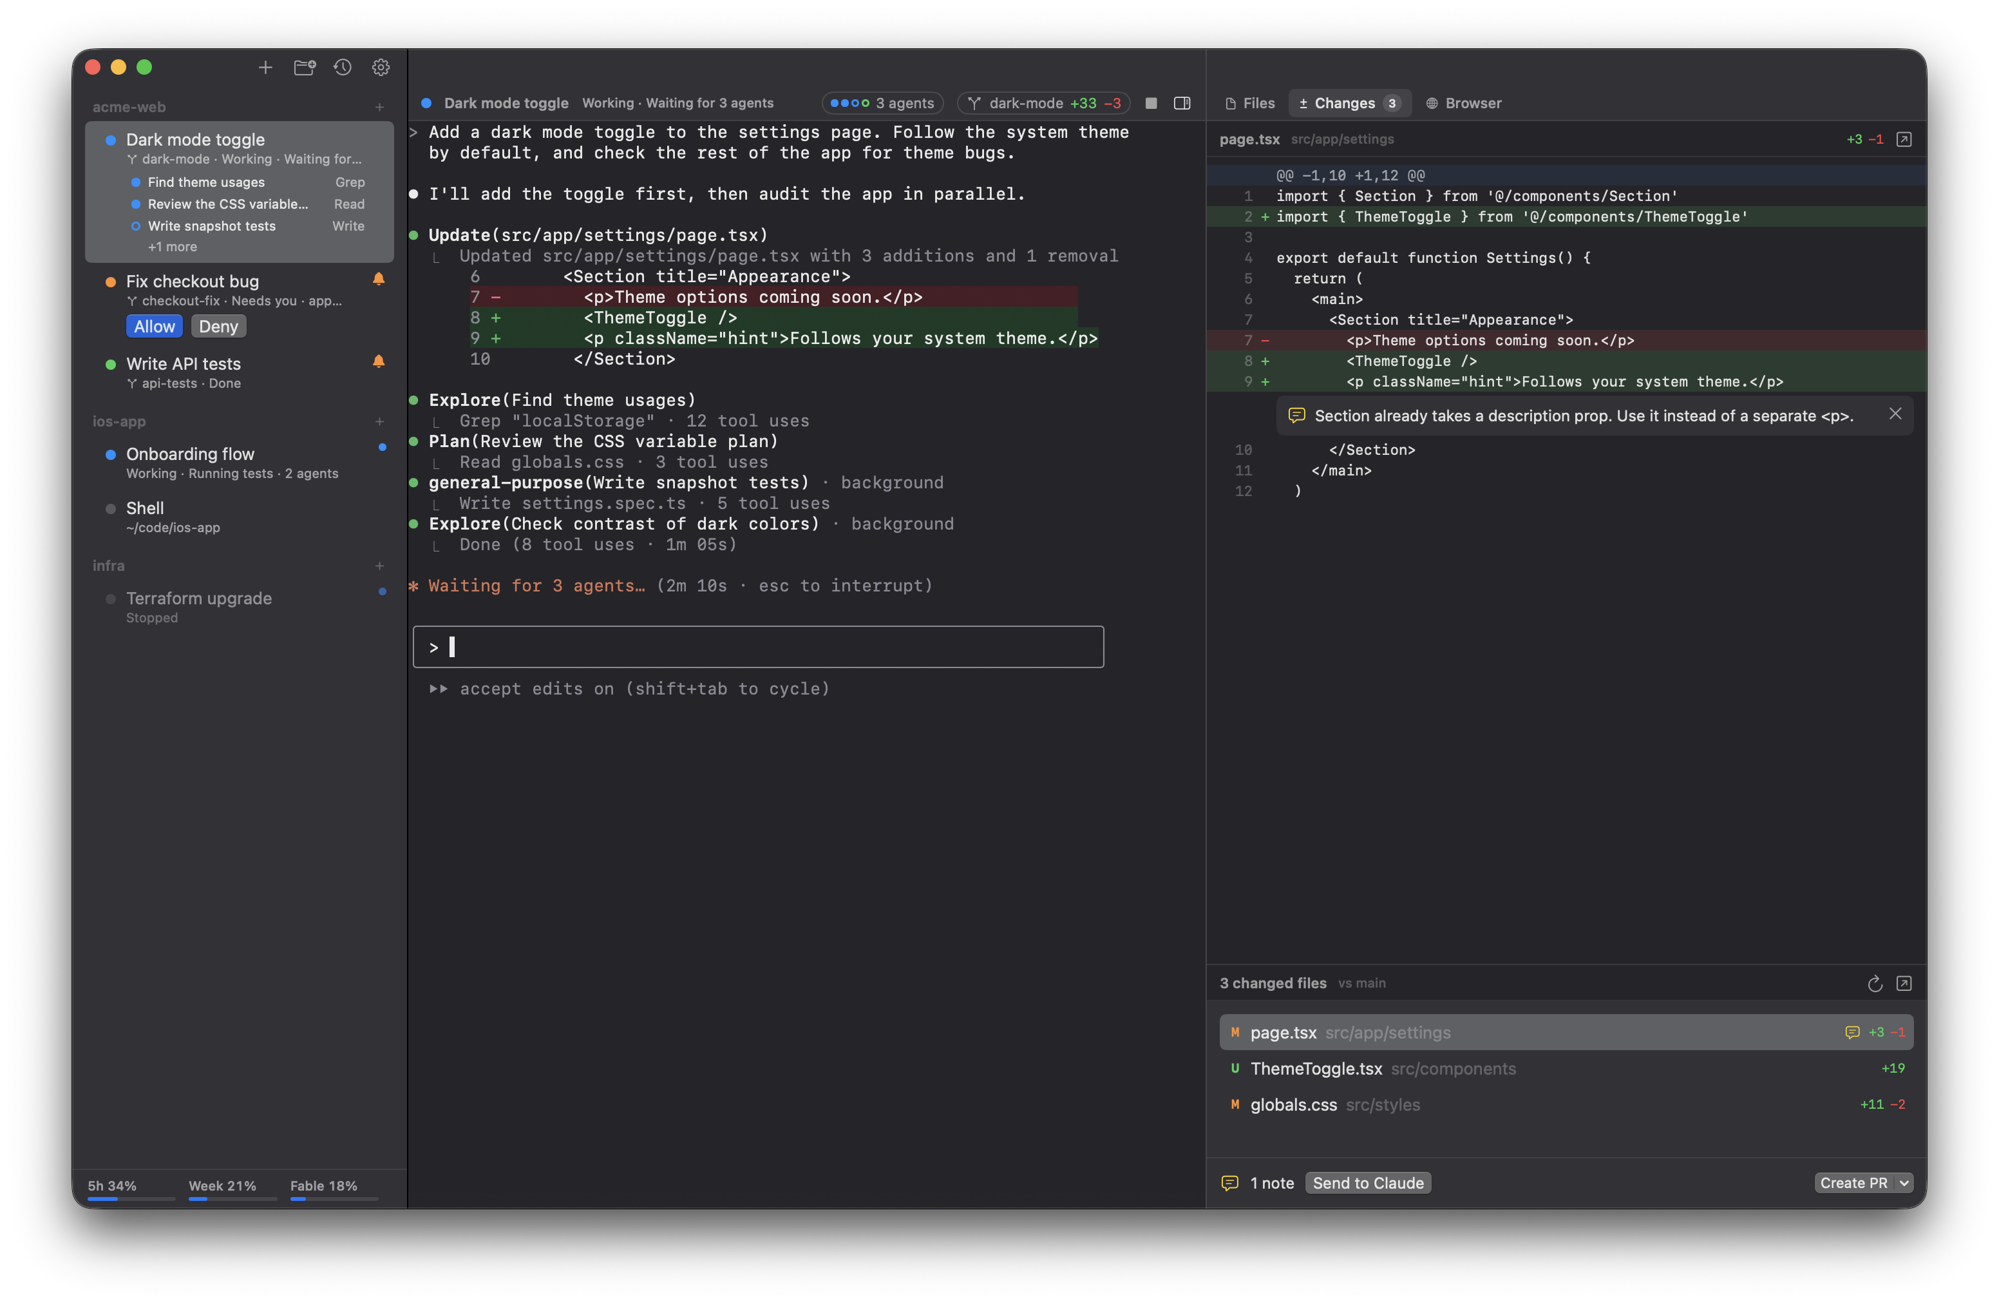This screenshot has height=1304, width=1999.
Task: Select the Terraform upgrade session
Action: pos(240,607)
